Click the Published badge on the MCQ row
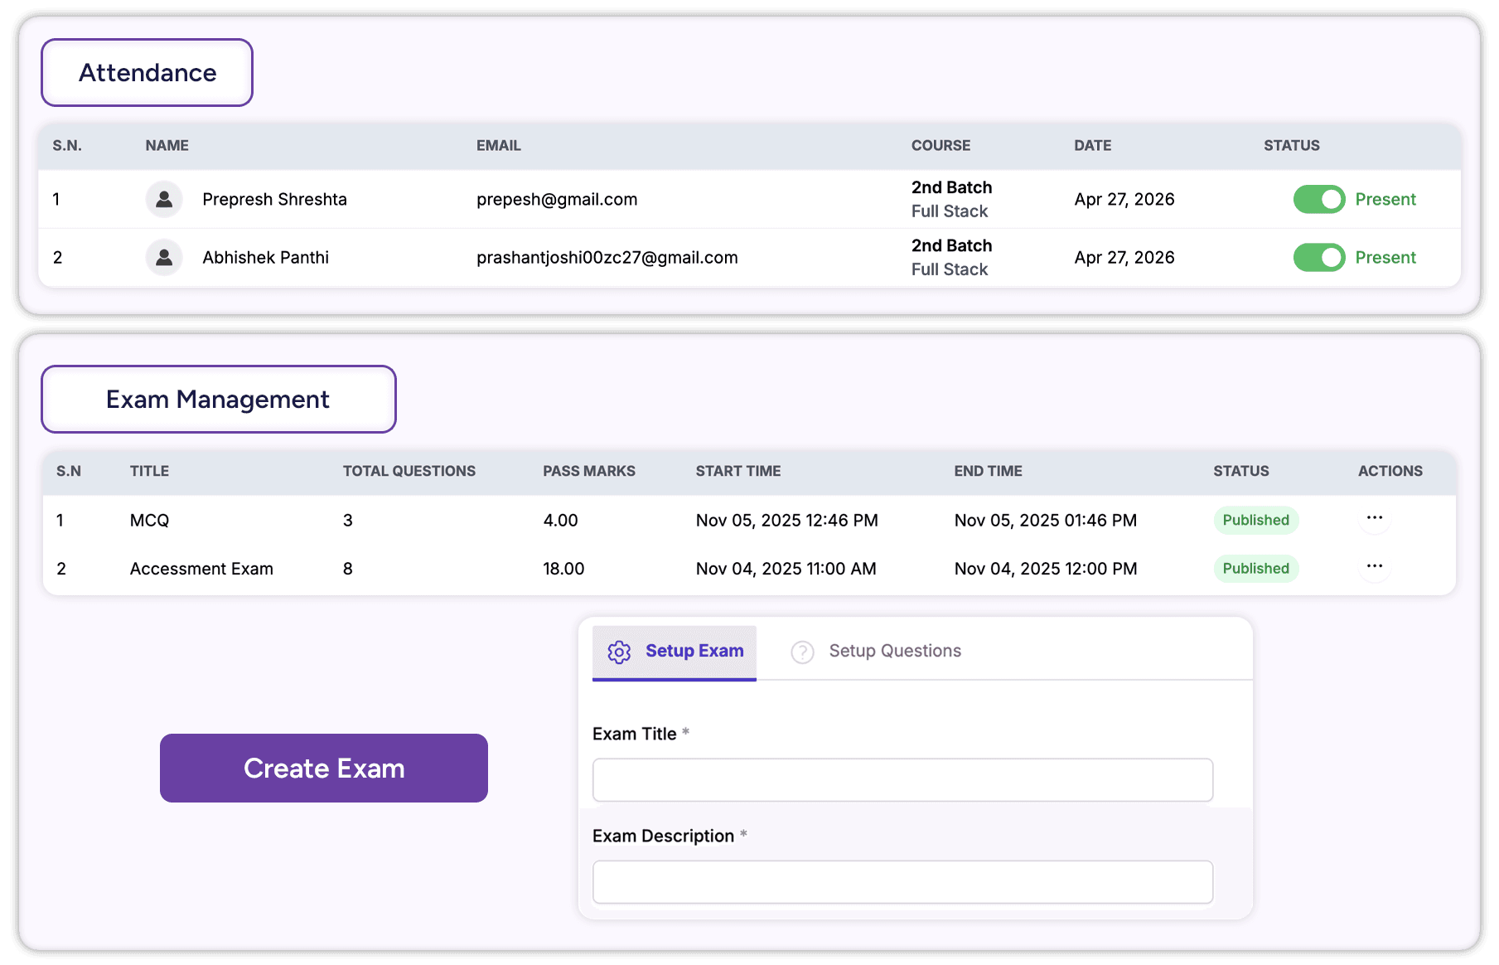 click(x=1255, y=520)
